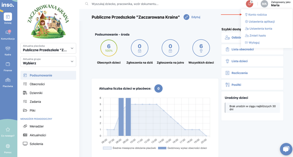Click the Pliki folder icon
This screenshot has width=293, height=157.
click(x=25, y=110)
